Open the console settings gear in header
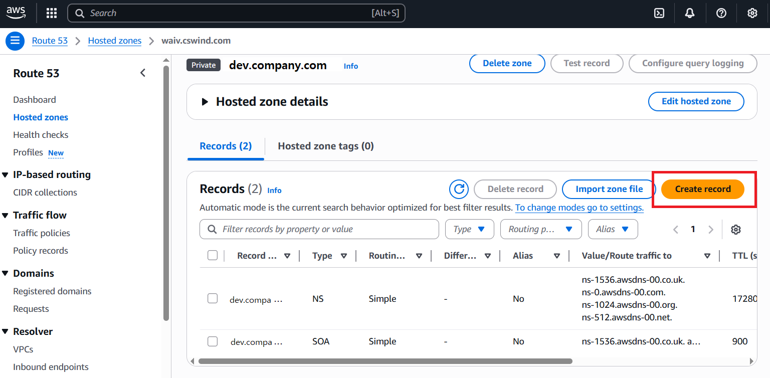 tap(752, 14)
